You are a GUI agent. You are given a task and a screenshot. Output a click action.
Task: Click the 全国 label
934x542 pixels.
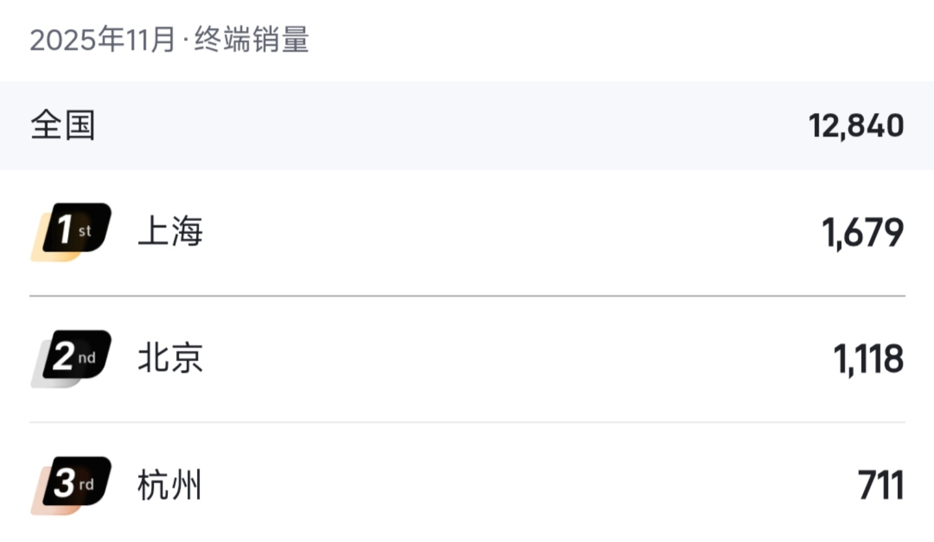[63, 125]
